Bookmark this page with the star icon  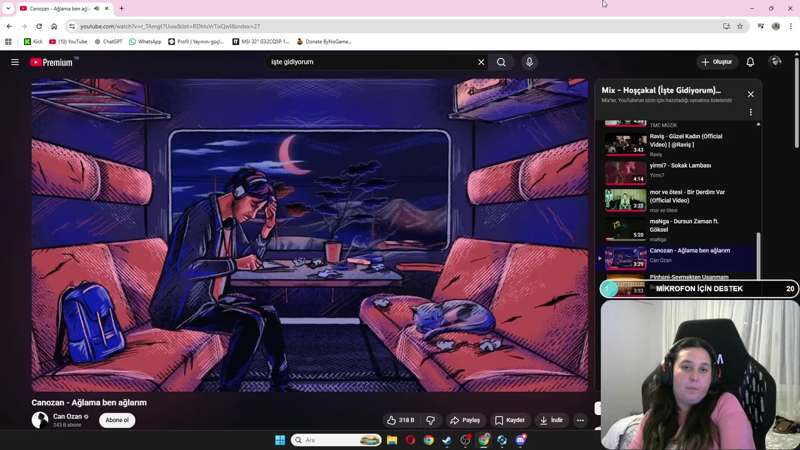[740, 26]
